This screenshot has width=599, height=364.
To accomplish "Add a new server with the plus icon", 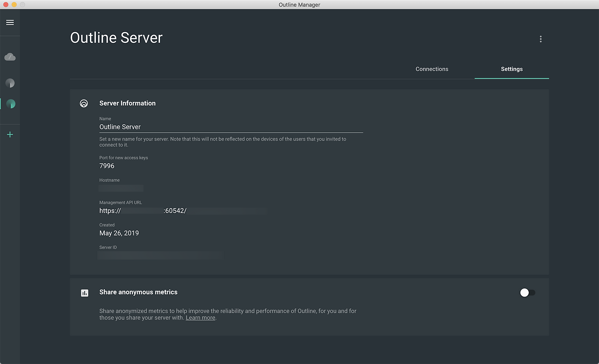I will point(10,135).
